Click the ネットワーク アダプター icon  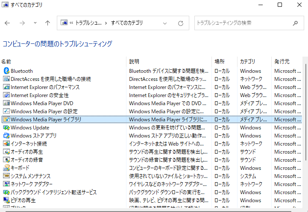click(x=6, y=184)
